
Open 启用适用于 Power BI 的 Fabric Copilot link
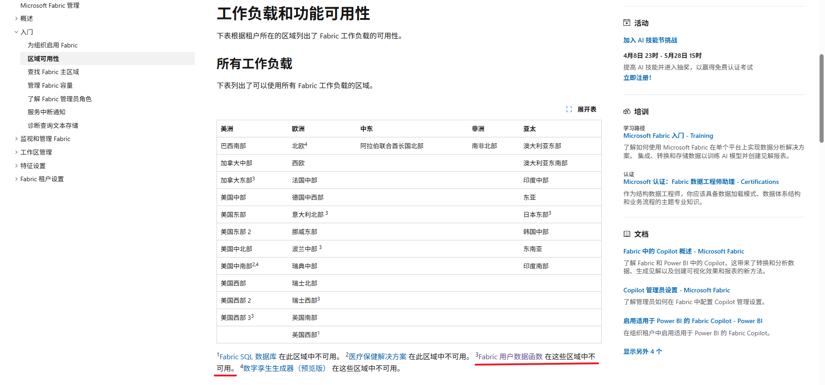pyautogui.click(x=693, y=321)
